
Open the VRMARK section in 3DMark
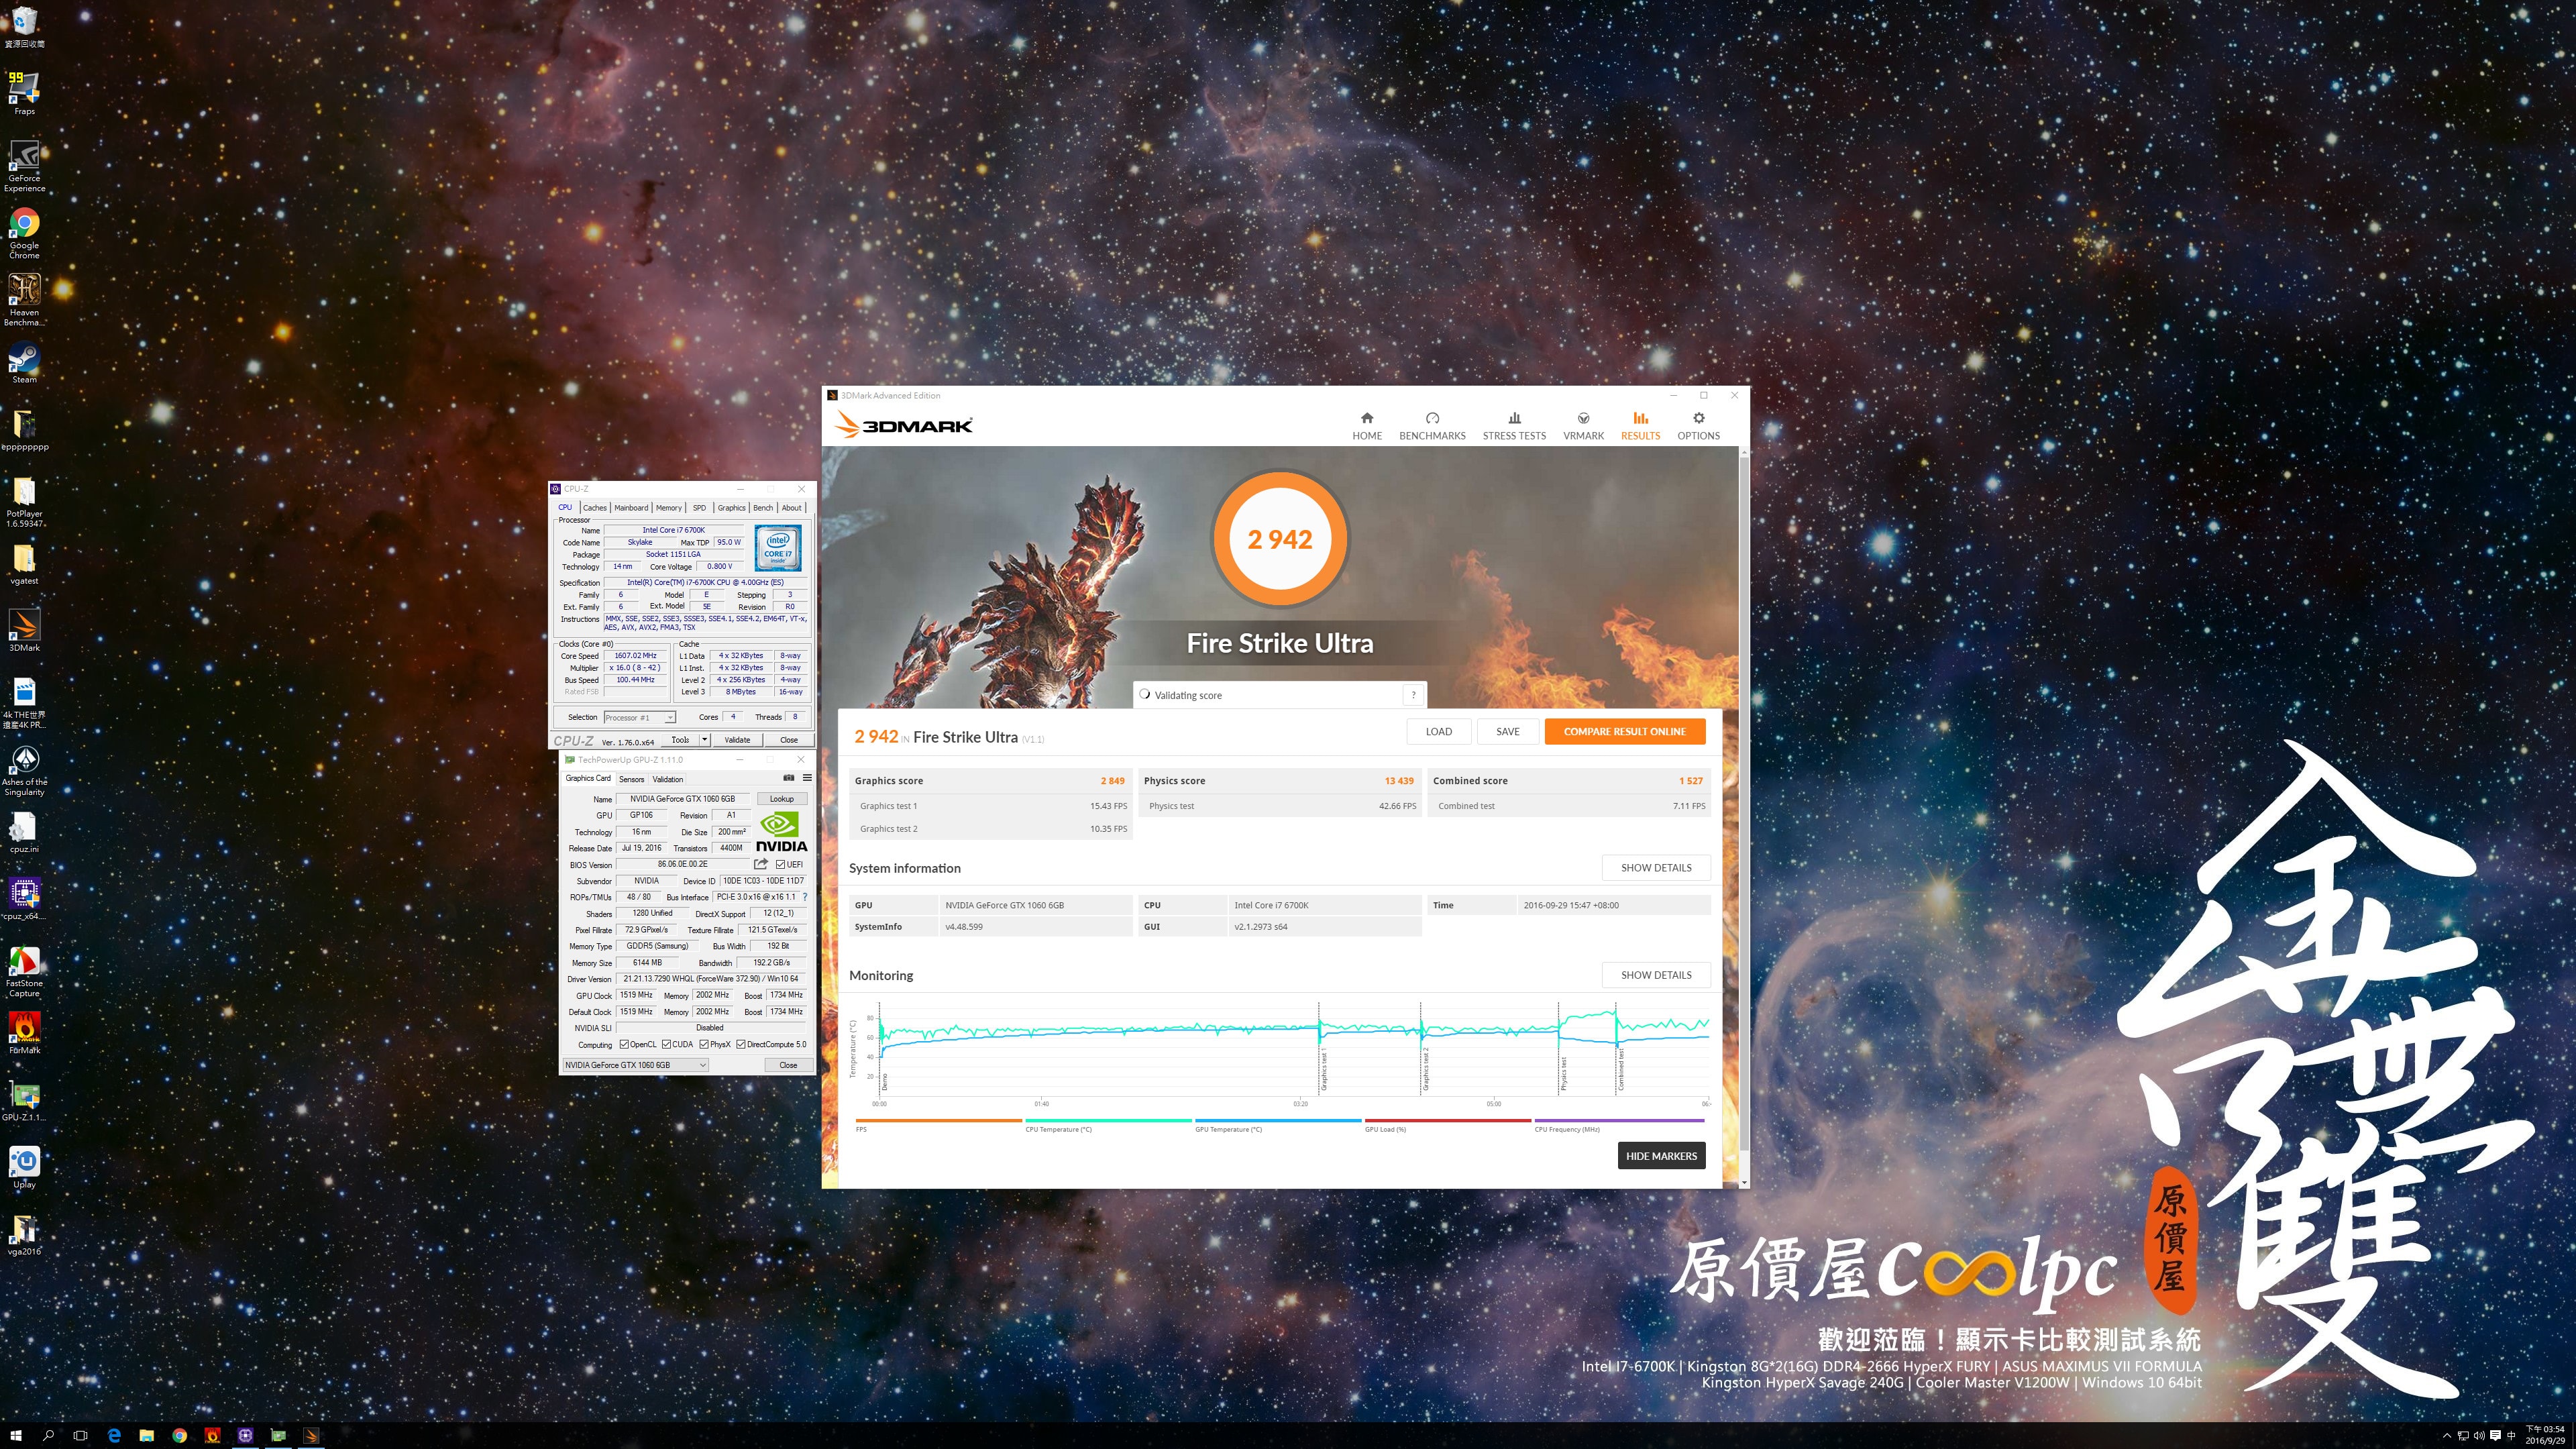click(1583, 425)
